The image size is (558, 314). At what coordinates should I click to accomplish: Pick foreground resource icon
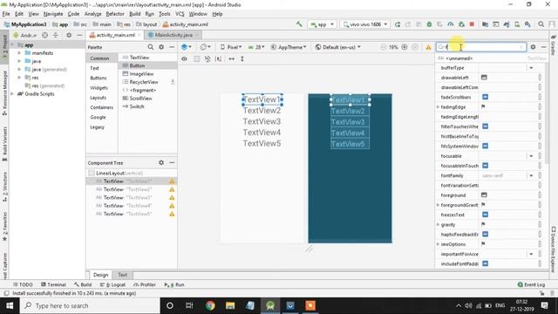click(484, 195)
